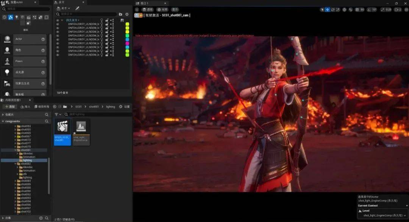Toggle visibility eye of the persistent level row

coord(58,20)
